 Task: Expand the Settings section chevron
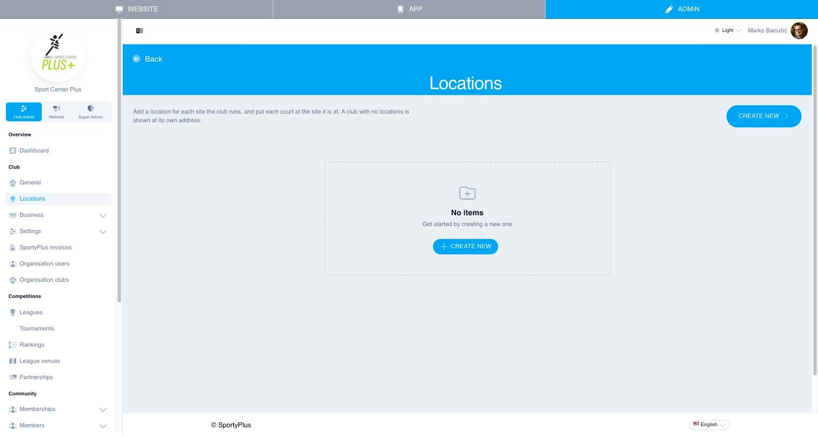103,231
